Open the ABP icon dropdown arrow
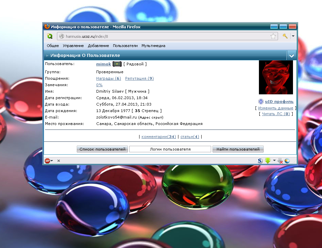The width and height of the screenshot is (322, 248). pyautogui.click(x=52, y=160)
